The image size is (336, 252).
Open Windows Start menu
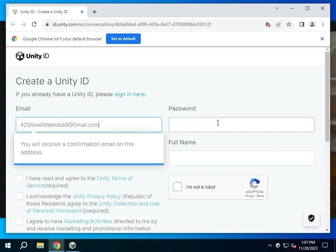8,245
